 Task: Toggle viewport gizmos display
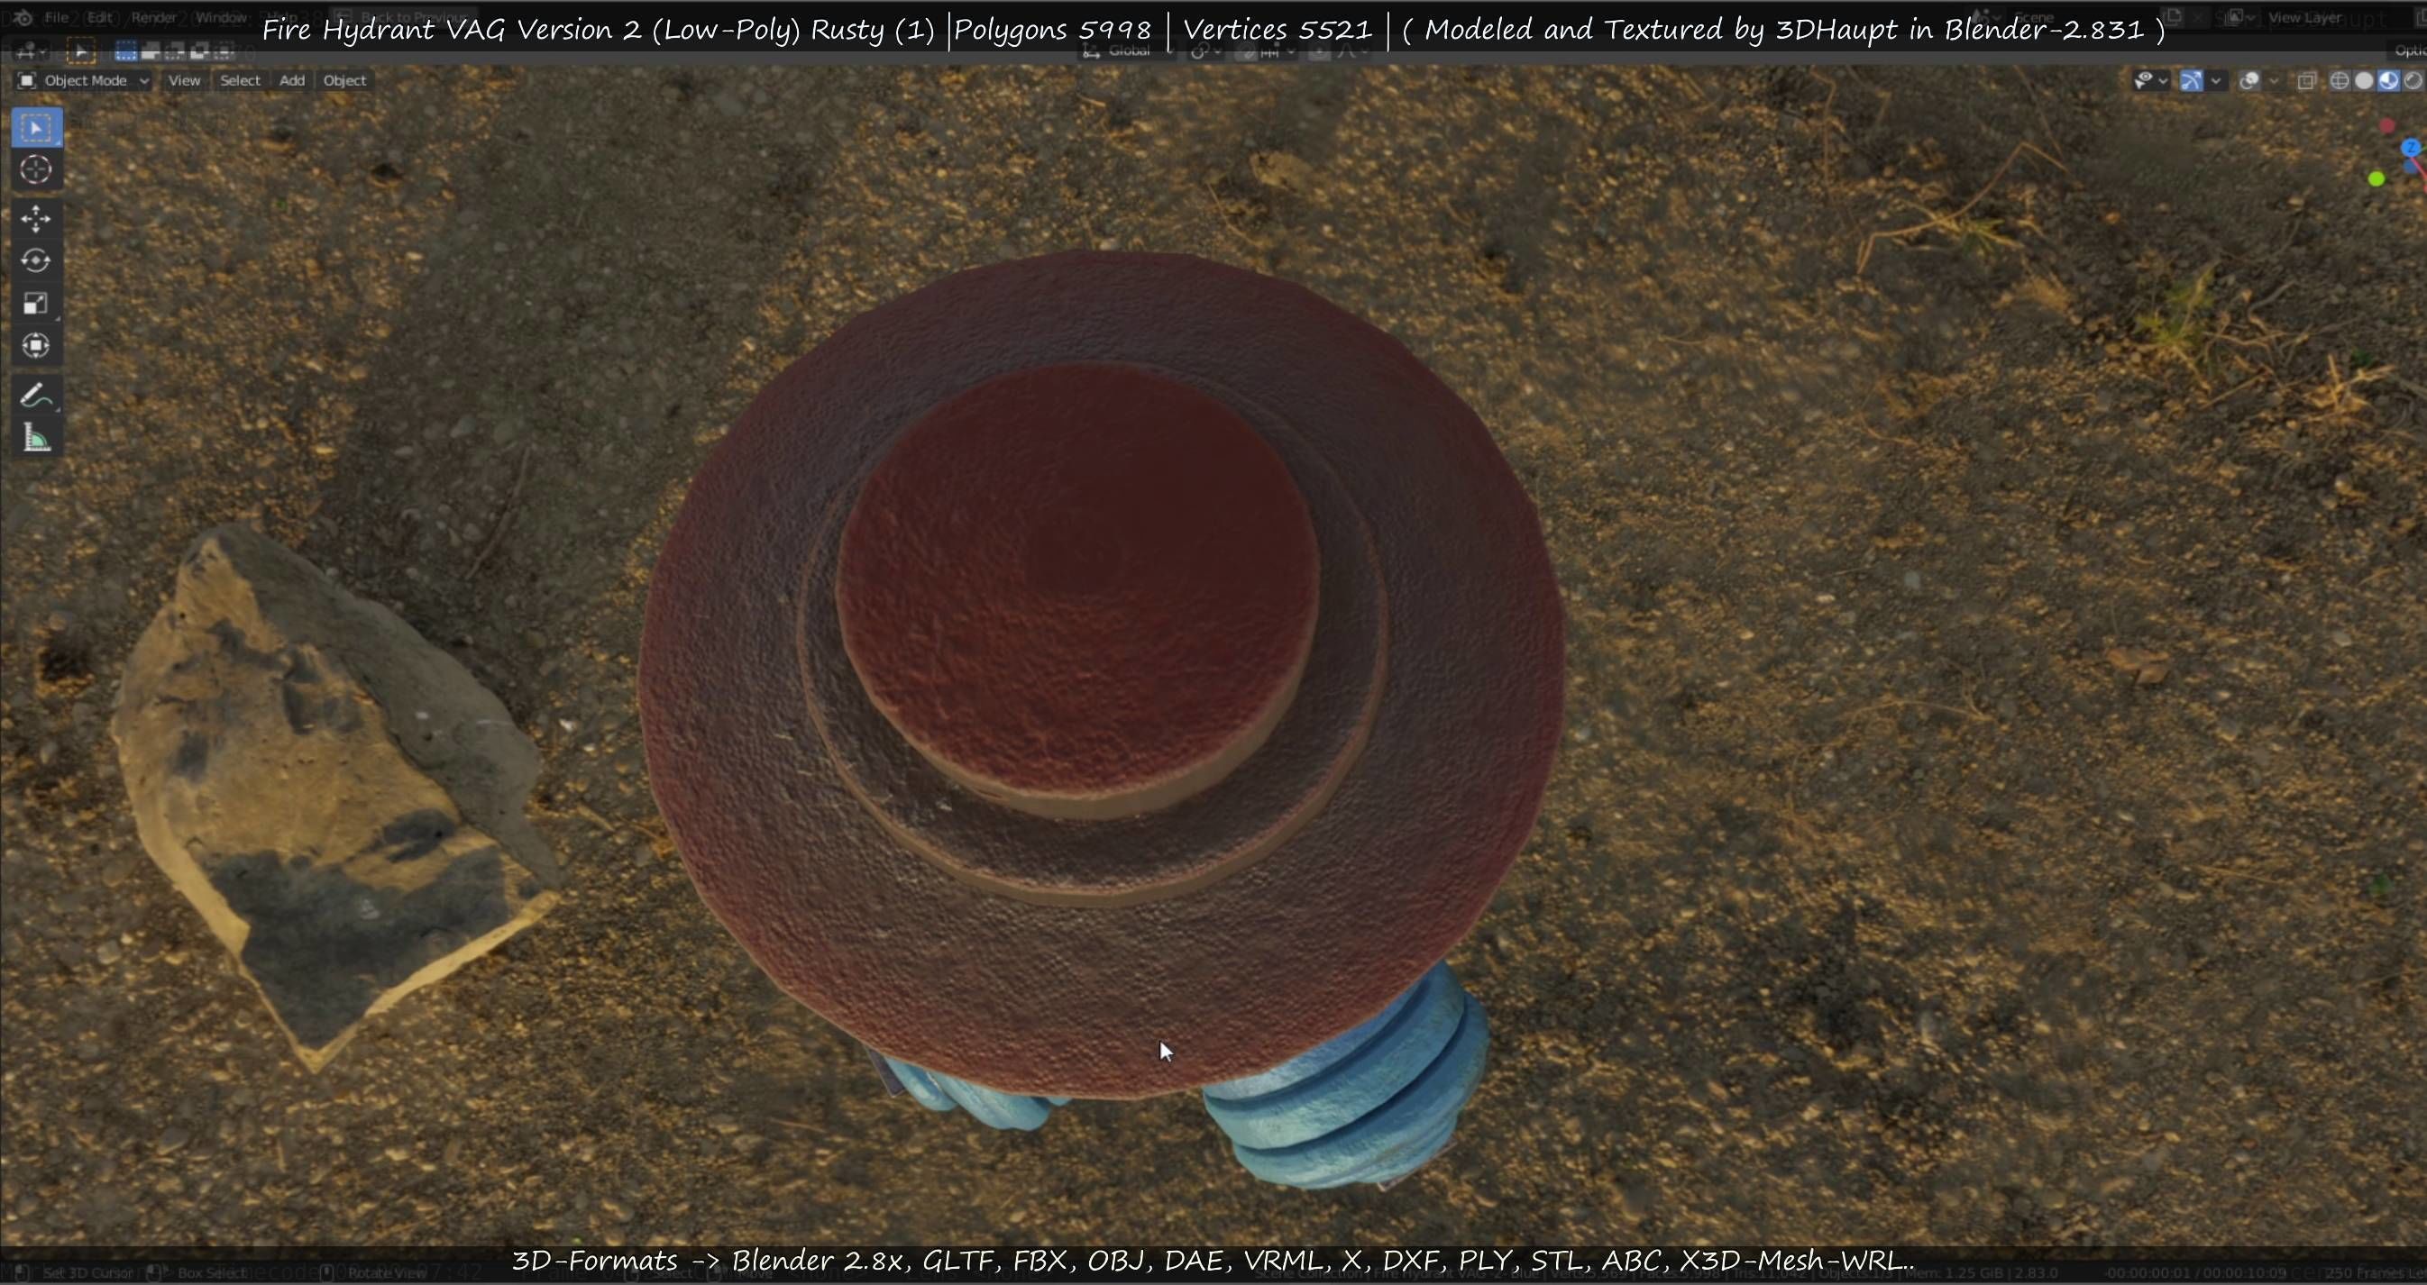tap(2192, 81)
